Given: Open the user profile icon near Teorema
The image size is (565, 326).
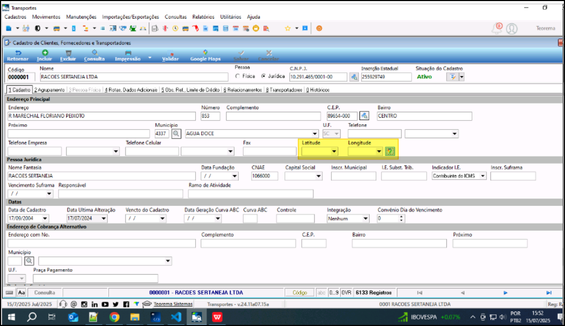Looking at the screenshot, I should [x=512, y=28].
